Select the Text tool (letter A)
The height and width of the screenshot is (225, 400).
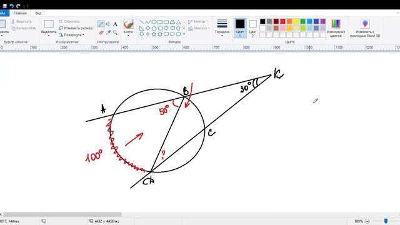[x=115, y=24]
